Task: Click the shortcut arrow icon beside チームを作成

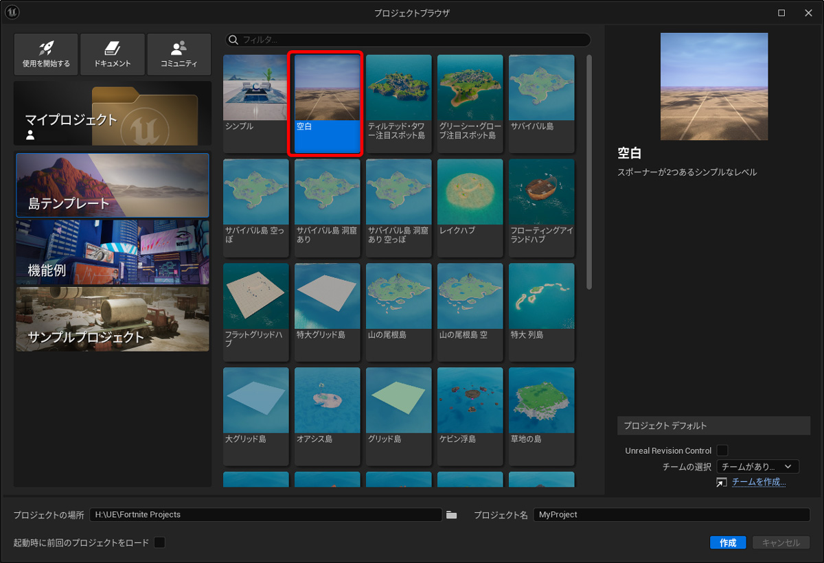Action: 721,483
